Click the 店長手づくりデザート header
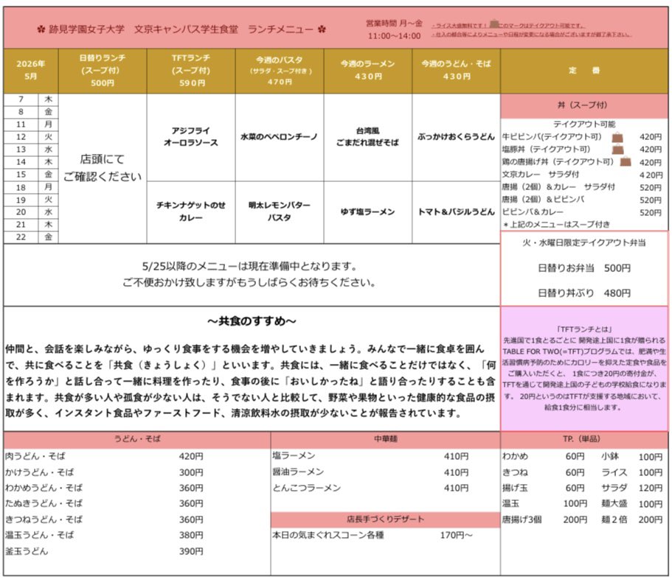672x585 pixels. (385, 519)
